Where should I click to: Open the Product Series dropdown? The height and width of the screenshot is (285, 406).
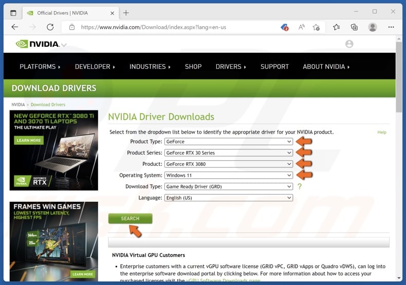(x=229, y=153)
